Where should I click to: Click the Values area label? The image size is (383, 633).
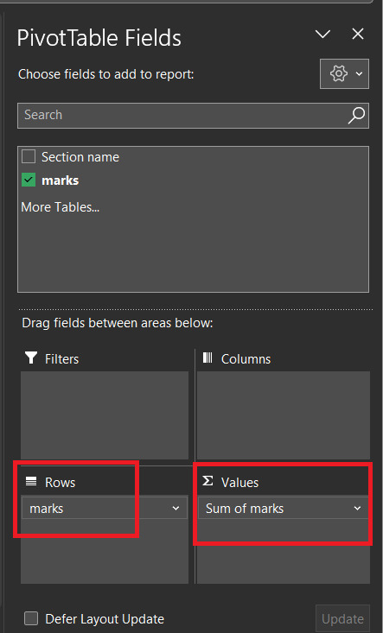(x=239, y=483)
